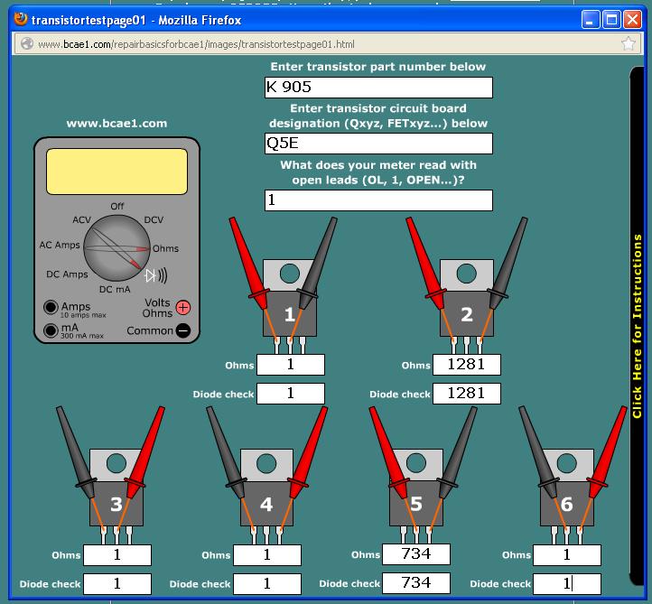The height and width of the screenshot is (604, 652).
Task: Click Diode check field under transistor 1
Action: pyautogui.click(x=291, y=394)
